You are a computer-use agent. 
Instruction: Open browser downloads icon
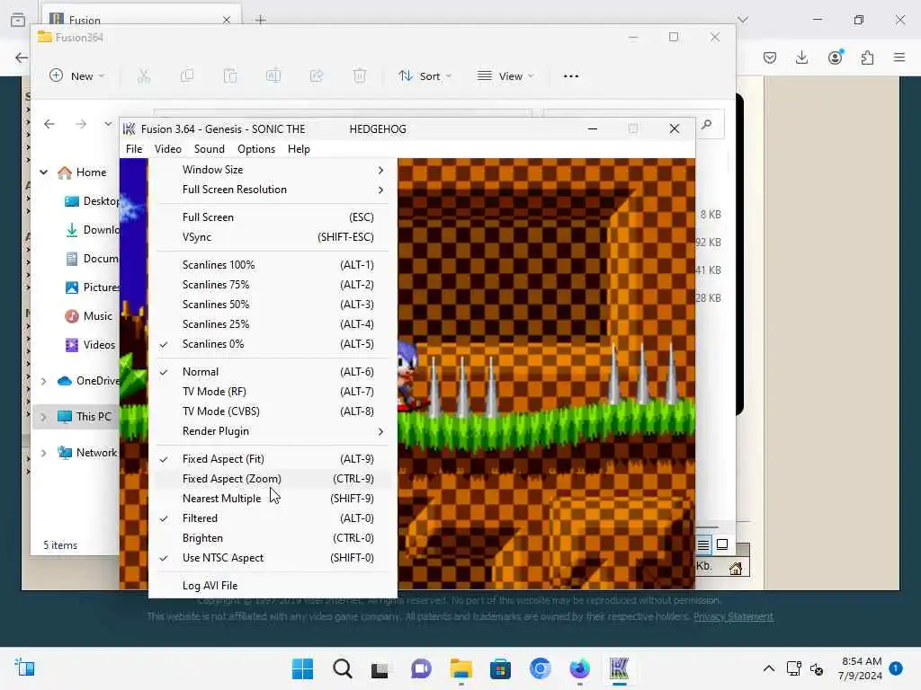801,57
